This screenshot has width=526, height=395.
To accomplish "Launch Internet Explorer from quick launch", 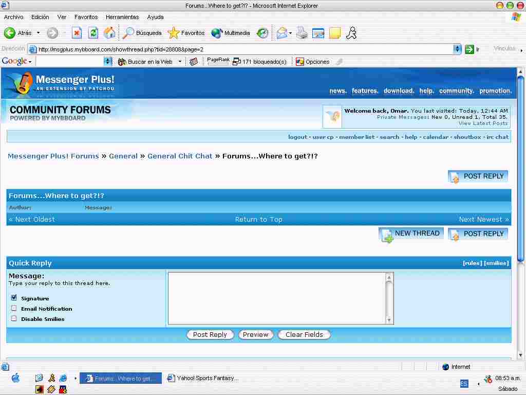I will click(x=63, y=378).
